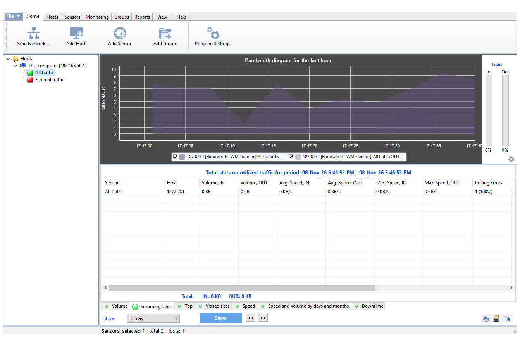The width and height of the screenshot is (520, 337).
Task: Collapse This computer tree node
Action: [15, 66]
